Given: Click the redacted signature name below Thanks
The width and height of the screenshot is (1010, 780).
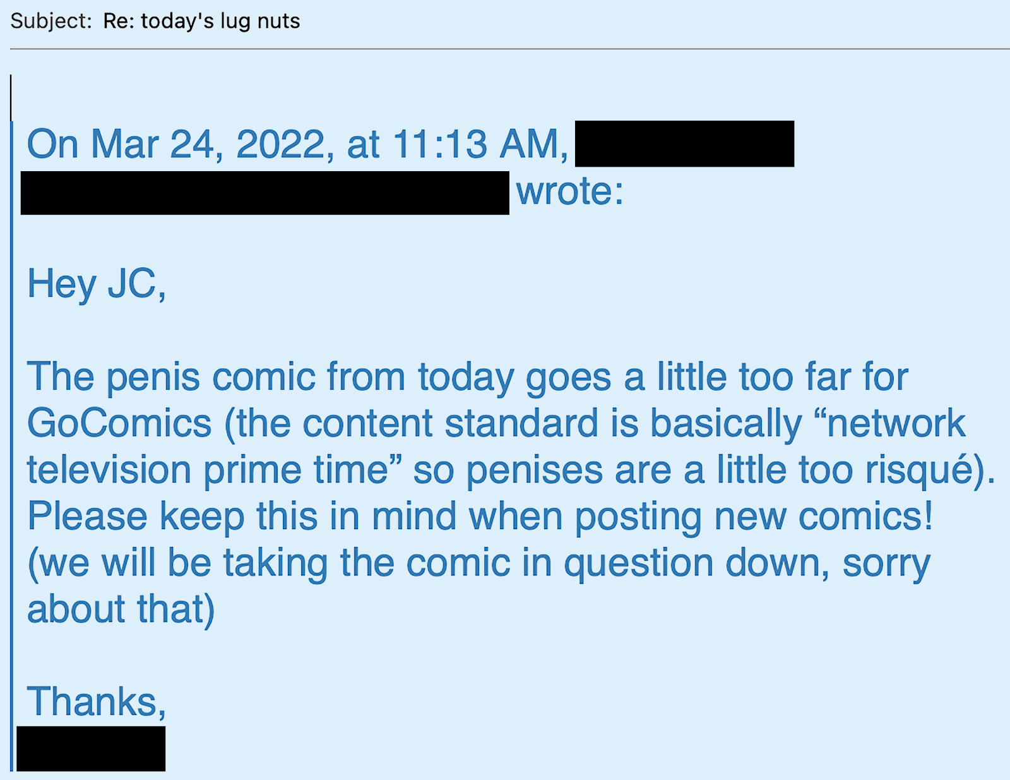Looking at the screenshot, I should click(x=91, y=748).
